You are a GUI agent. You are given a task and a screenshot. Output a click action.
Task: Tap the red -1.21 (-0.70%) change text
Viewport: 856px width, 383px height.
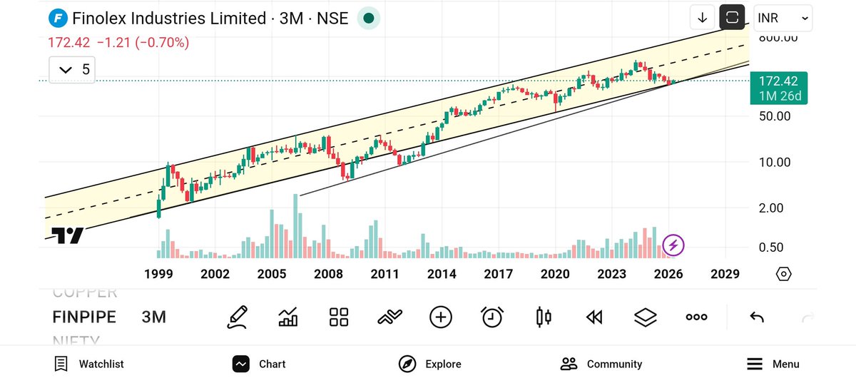(x=142, y=43)
